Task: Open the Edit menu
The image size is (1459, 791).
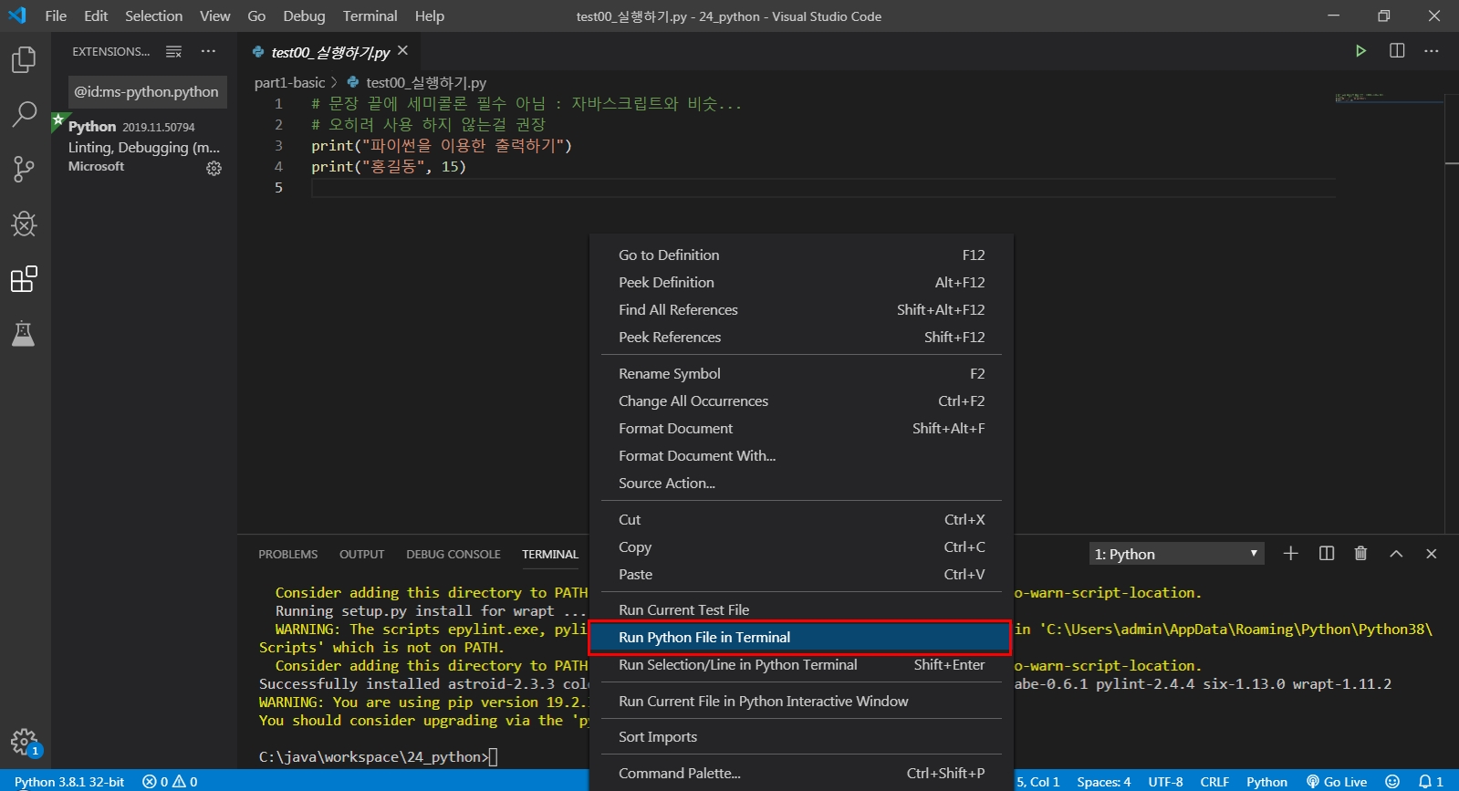Action: [x=96, y=16]
